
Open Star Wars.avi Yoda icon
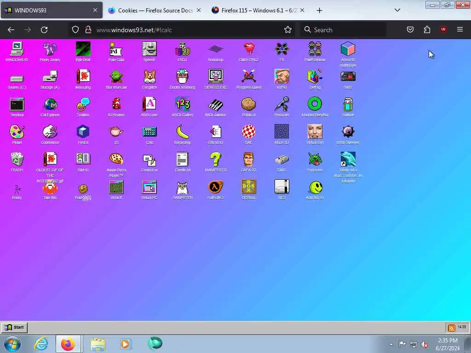[116, 77]
